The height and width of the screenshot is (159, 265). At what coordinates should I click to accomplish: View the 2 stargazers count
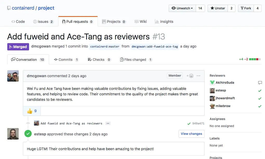[231, 8]
